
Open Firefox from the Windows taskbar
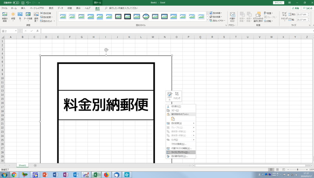pos(106,175)
